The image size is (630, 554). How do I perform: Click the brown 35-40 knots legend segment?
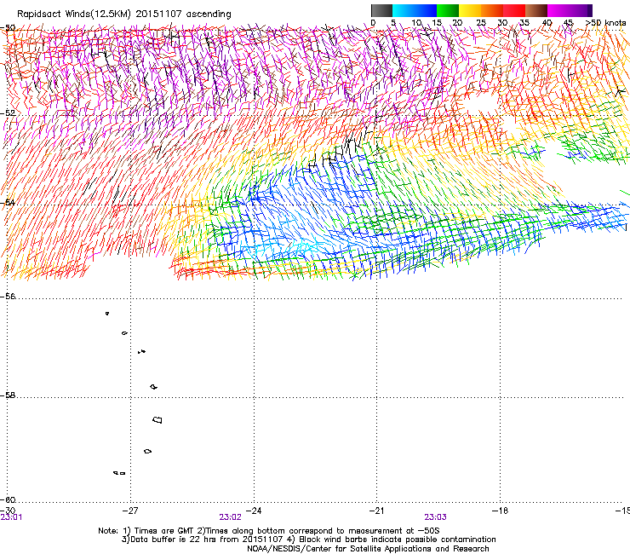pyautogui.click(x=536, y=10)
